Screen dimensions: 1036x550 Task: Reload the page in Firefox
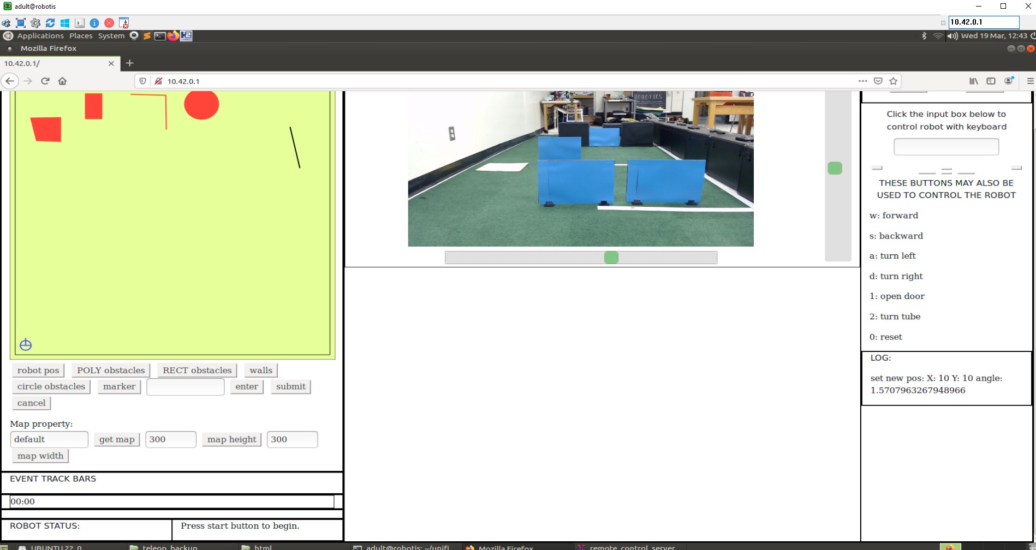click(45, 81)
